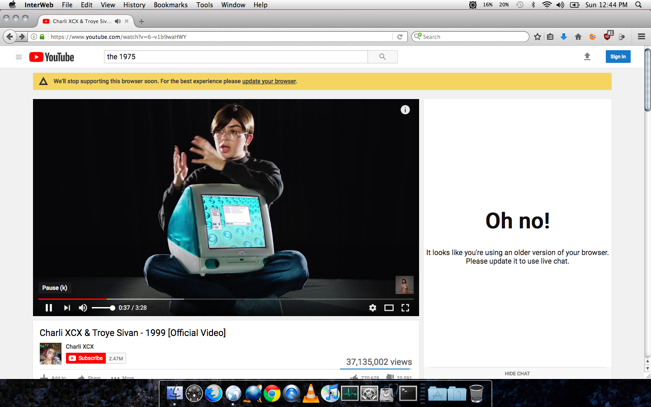This screenshot has width=651, height=407.
Task: Click the YouTube search magnifier button
Action: point(382,57)
